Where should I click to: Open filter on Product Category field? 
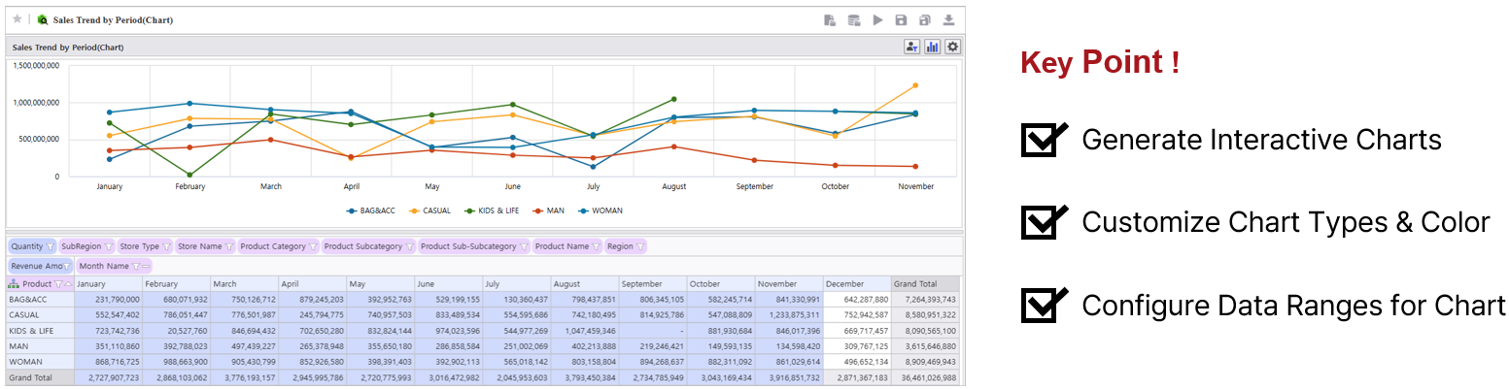click(311, 246)
